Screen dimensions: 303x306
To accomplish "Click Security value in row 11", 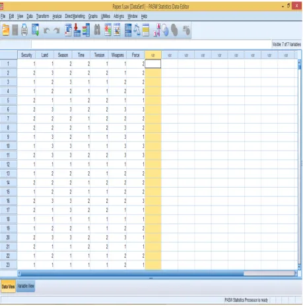I will 26,155.
